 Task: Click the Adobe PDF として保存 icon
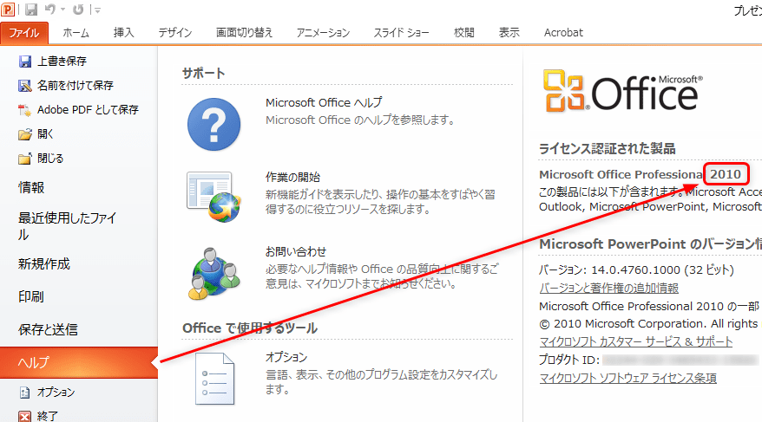click(25, 111)
